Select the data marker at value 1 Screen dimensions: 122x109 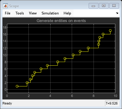[x=17, y=86]
